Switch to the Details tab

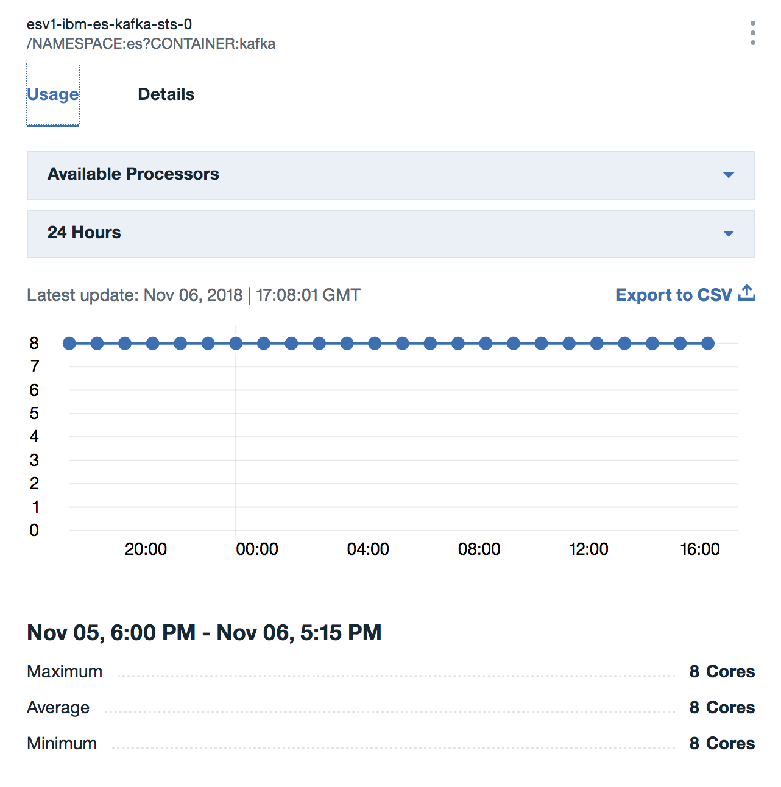(166, 94)
